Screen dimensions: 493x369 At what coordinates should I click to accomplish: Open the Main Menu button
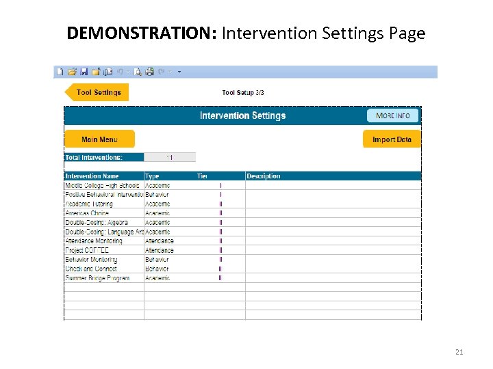pyautogui.click(x=100, y=139)
